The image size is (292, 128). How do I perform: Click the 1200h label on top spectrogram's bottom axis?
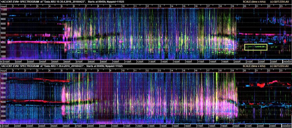tap(140, 62)
